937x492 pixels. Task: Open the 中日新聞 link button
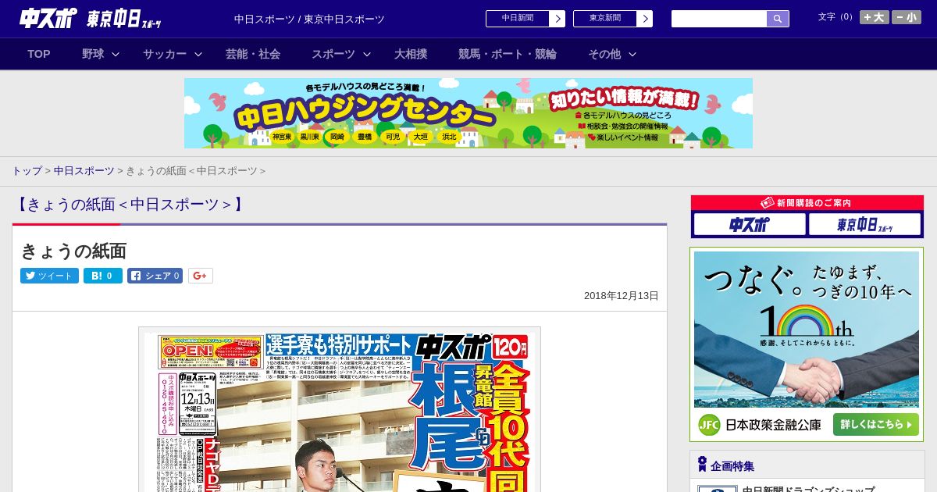pyautogui.click(x=518, y=18)
